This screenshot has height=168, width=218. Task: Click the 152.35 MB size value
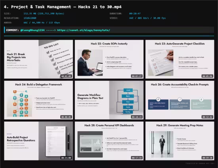pyautogui.click(x=44, y=13)
